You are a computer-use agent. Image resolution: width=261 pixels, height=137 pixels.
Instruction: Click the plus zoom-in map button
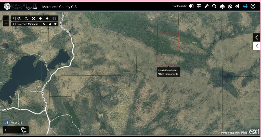coord(6,18)
